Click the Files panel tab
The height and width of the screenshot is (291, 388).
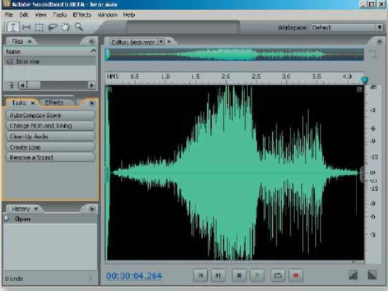pyautogui.click(x=17, y=41)
